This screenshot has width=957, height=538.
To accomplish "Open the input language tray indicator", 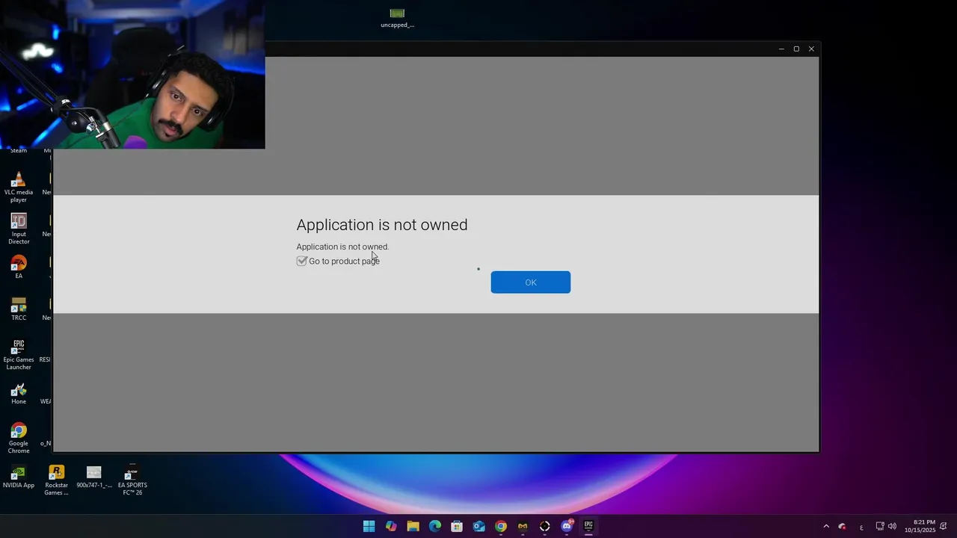I will click(861, 527).
